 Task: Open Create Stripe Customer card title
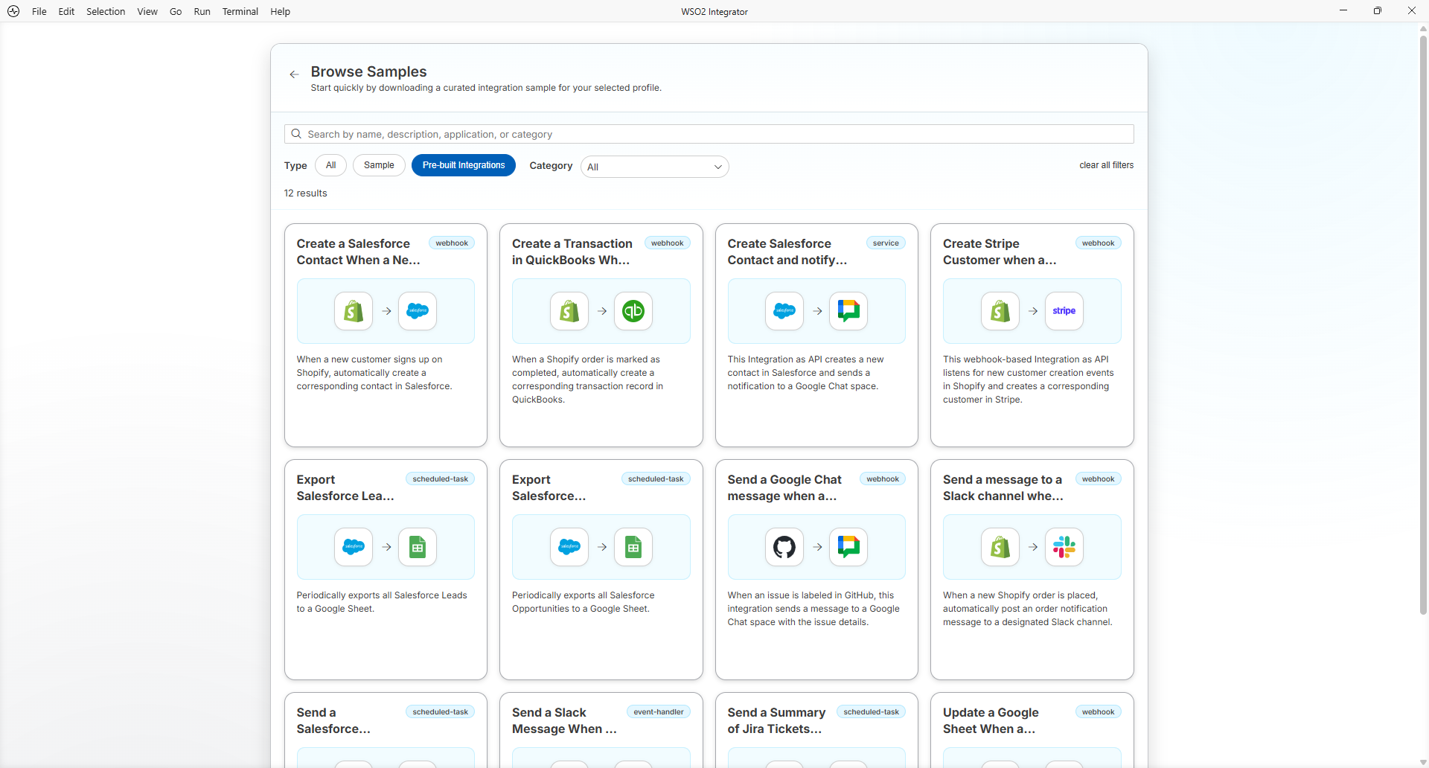click(x=1000, y=252)
